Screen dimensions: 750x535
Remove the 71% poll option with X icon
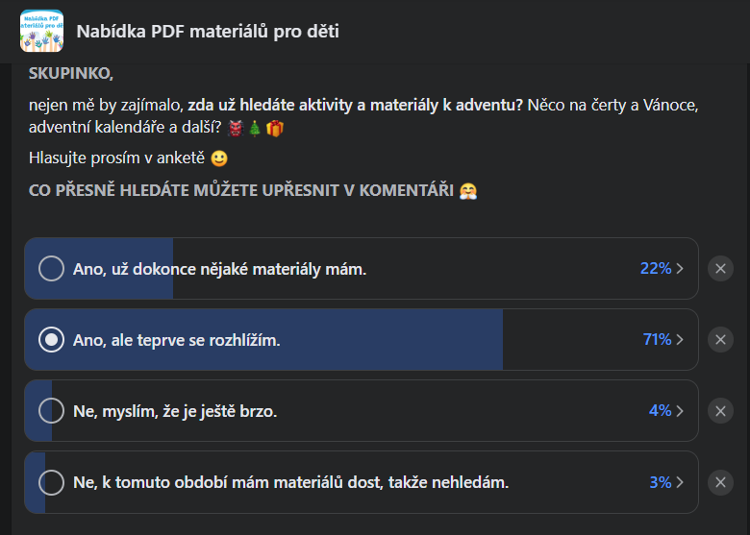click(720, 340)
